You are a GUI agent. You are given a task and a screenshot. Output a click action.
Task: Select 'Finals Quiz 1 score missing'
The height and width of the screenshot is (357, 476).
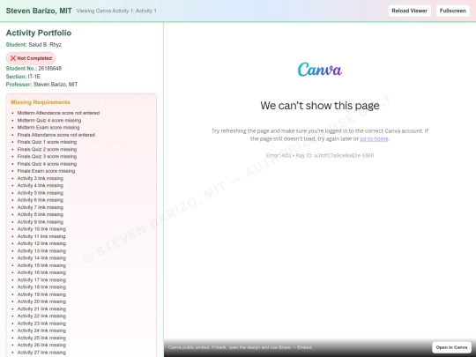pyautogui.click(x=47, y=142)
